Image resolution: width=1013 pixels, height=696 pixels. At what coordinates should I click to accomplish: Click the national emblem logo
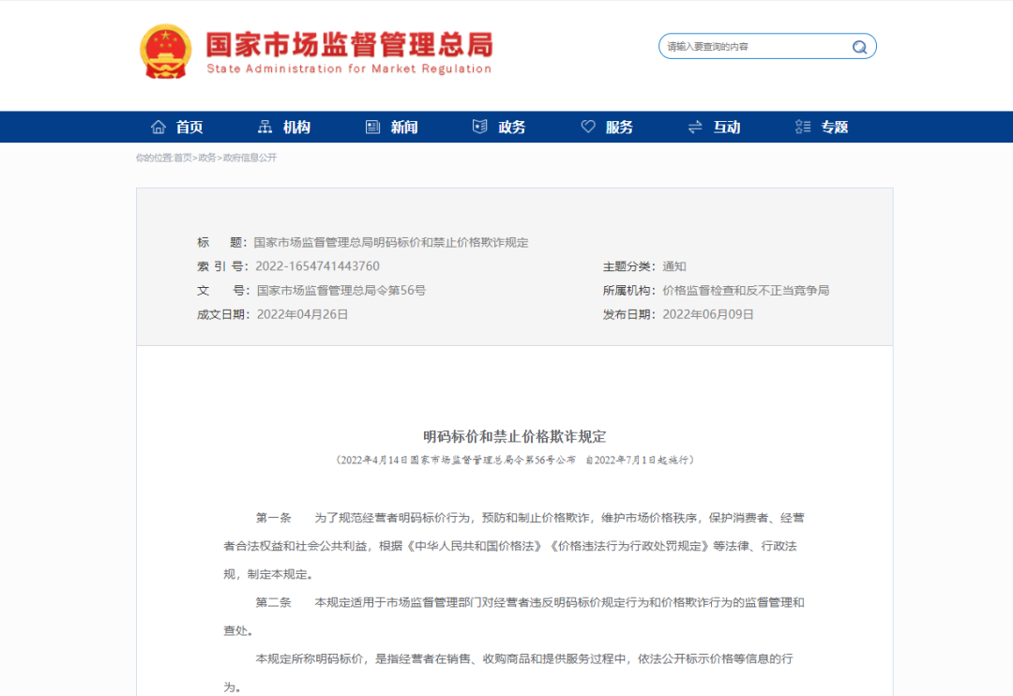165,53
